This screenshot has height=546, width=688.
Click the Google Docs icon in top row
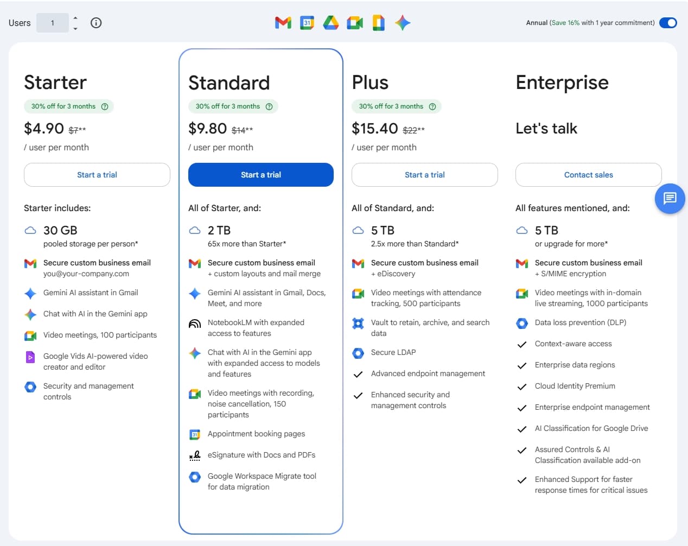tap(379, 23)
